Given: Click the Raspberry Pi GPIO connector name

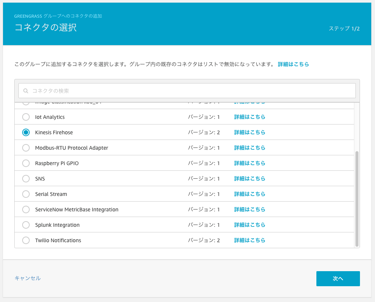Looking at the screenshot, I should [57, 163].
